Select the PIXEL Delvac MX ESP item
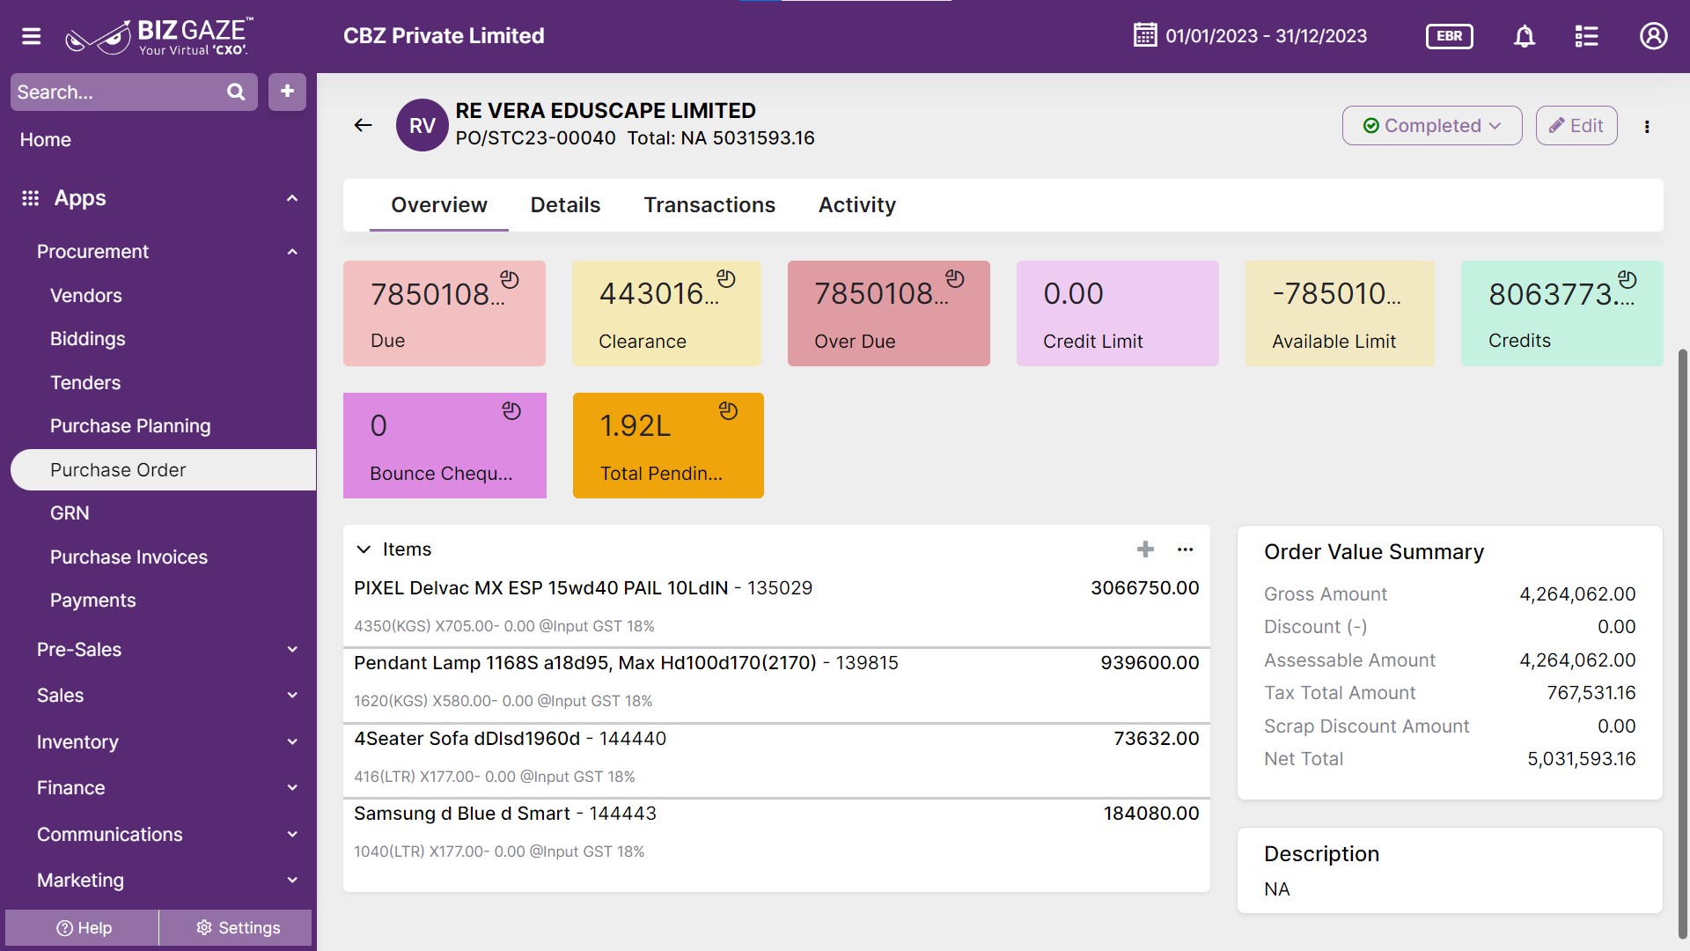1690x951 pixels. [776, 608]
